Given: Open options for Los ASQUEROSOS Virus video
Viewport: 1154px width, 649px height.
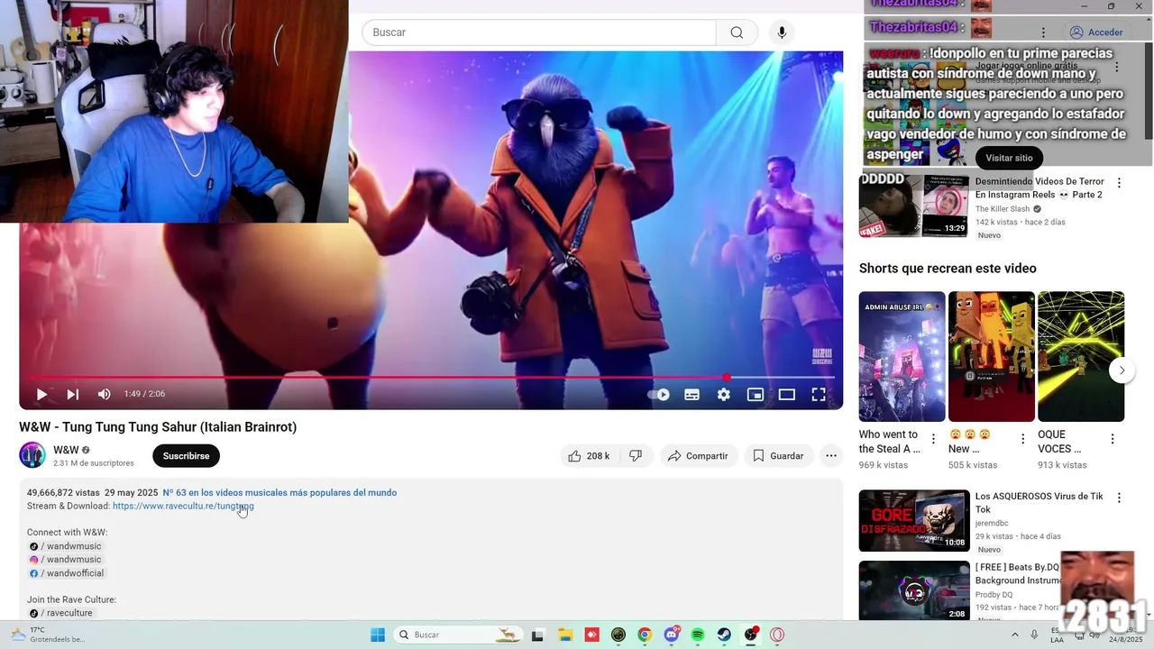Looking at the screenshot, I should (1119, 498).
